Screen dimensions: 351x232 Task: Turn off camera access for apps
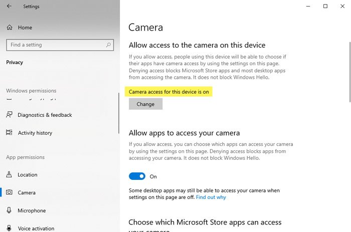pos(137,176)
